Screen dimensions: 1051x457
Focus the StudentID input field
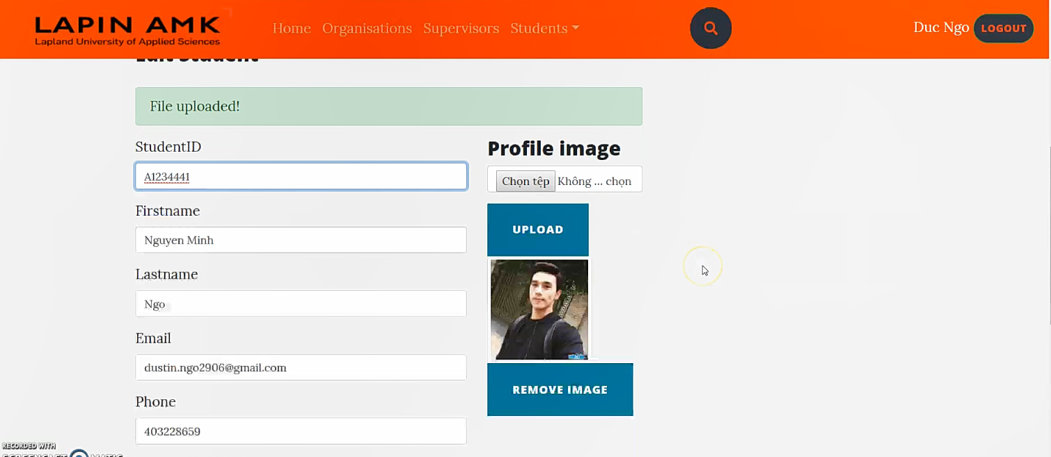[301, 177]
